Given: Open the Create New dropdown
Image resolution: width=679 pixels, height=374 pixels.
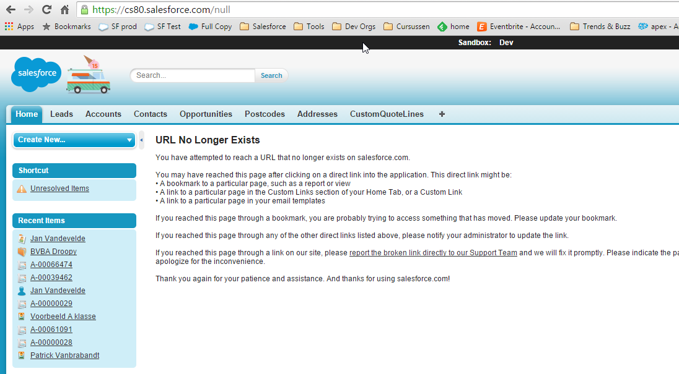Looking at the screenshot, I should pyautogui.click(x=74, y=140).
